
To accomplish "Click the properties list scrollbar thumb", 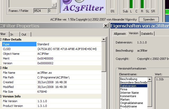I will [104, 57].
